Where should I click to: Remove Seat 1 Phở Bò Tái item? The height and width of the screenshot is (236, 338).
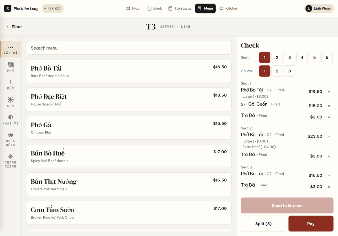329,92
